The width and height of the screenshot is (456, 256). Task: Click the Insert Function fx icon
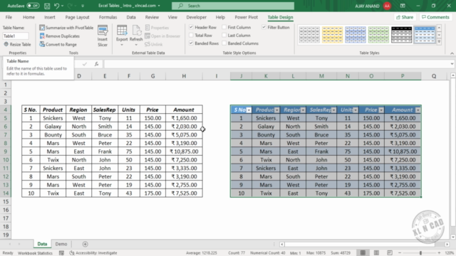pyautogui.click(x=97, y=64)
